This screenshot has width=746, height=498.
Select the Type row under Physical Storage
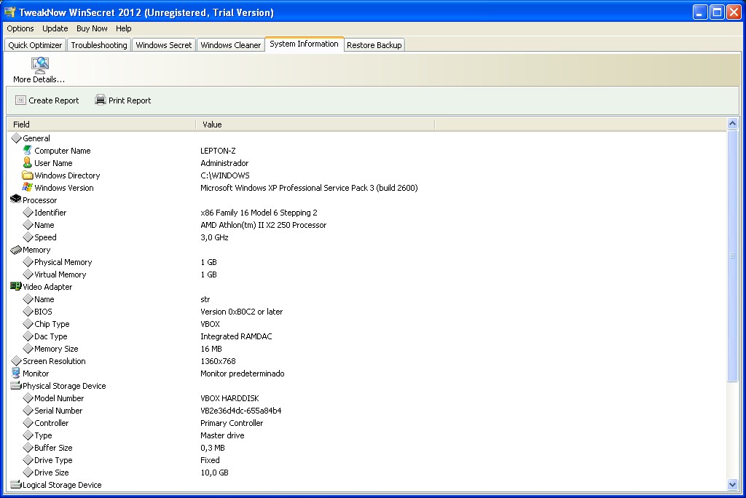pos(367,435)
